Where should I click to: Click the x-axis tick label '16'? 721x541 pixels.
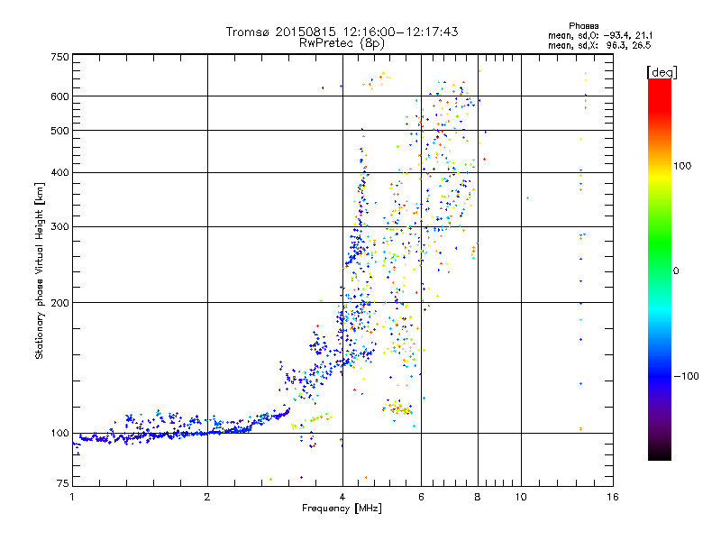pyautogui.click(x=613, y=497)
